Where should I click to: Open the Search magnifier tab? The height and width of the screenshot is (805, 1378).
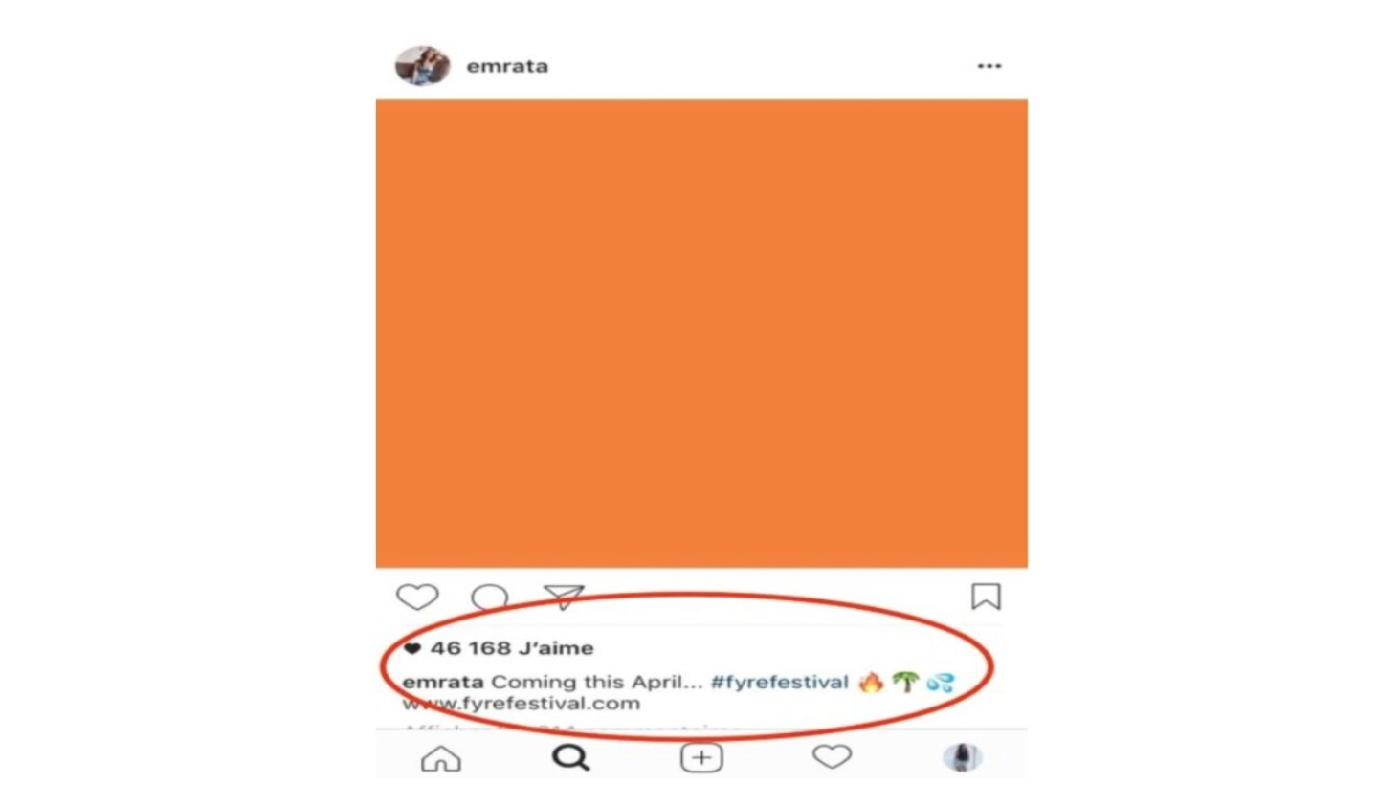[x=571, y=758]
